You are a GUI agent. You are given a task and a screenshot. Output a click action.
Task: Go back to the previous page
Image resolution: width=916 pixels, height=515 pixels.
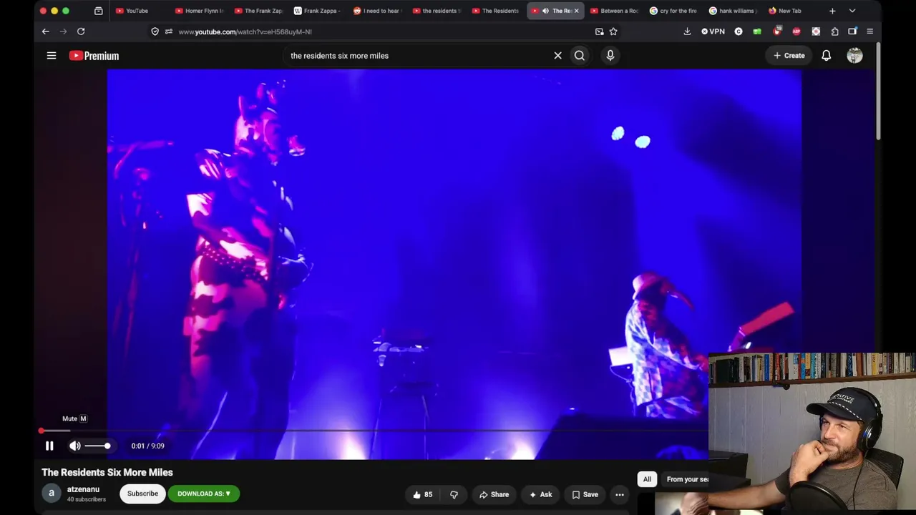(x=45, y=31)
